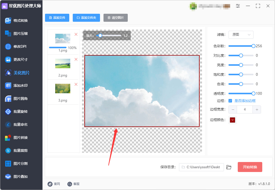
Task: Select the 1.png thumbnail
Action: coord(62,38)
